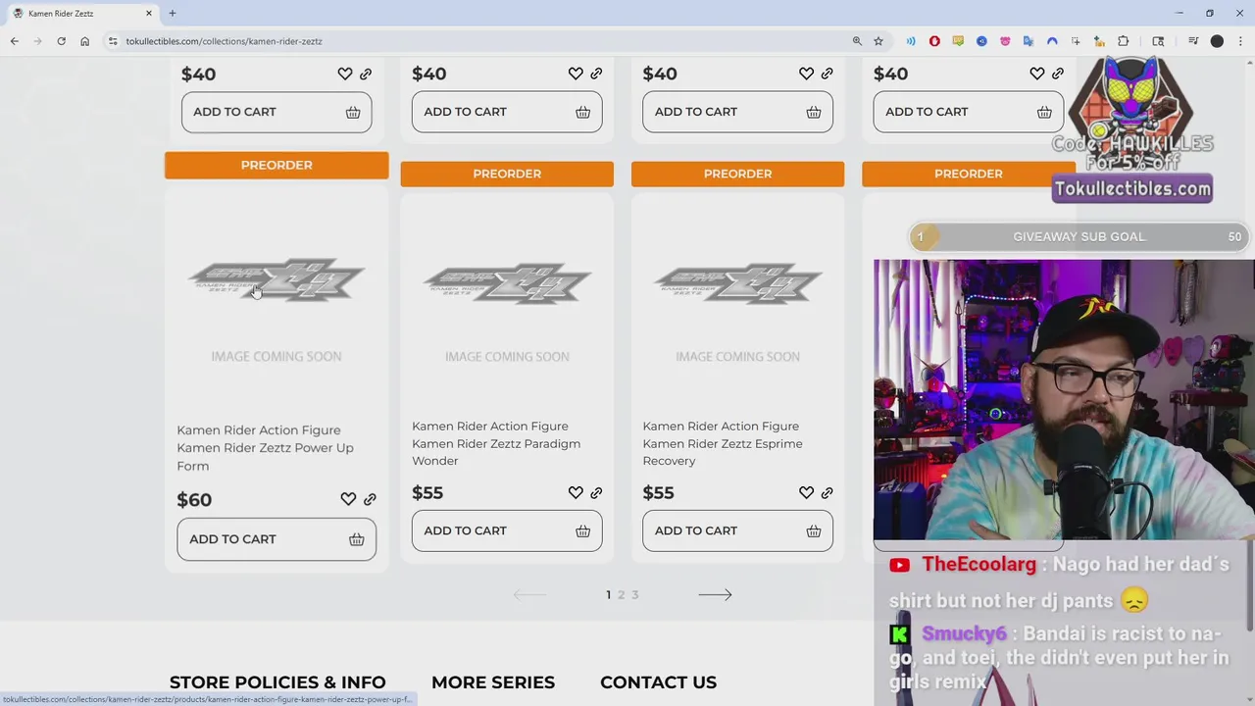Click ADD TO CART above Paradigm Wonder
1255x706 pixels.
pos(507,112)
